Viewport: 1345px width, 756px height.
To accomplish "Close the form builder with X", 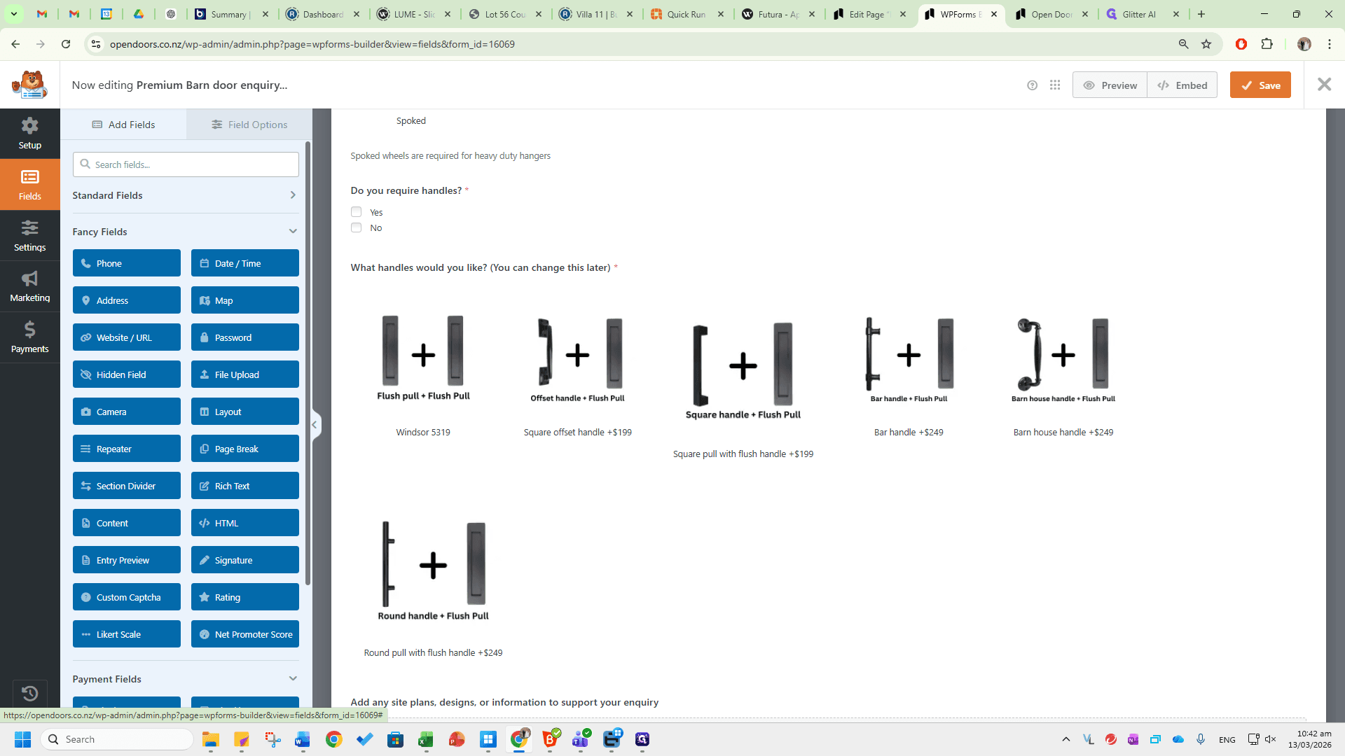I will (x=1324, y=85).
